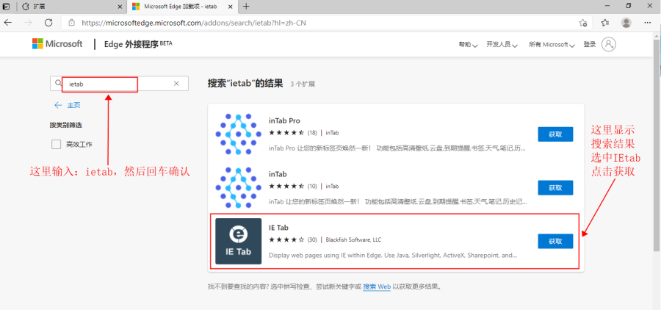Click 获取 for inTab
Image resolution: width=661 pixels, height=310 pixels.
(555, 187)
